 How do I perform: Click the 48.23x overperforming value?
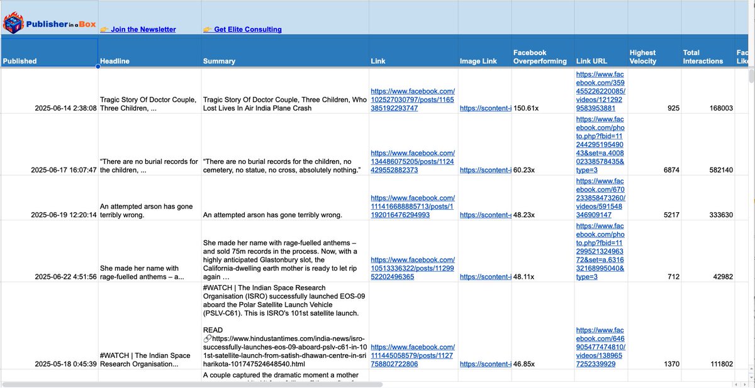(526, 215)
